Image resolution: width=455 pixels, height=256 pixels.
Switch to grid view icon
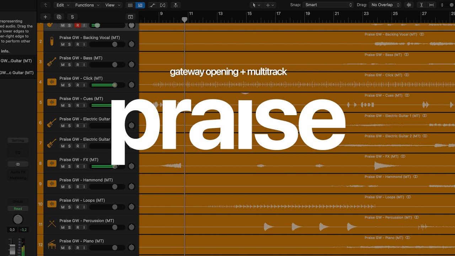130,5
